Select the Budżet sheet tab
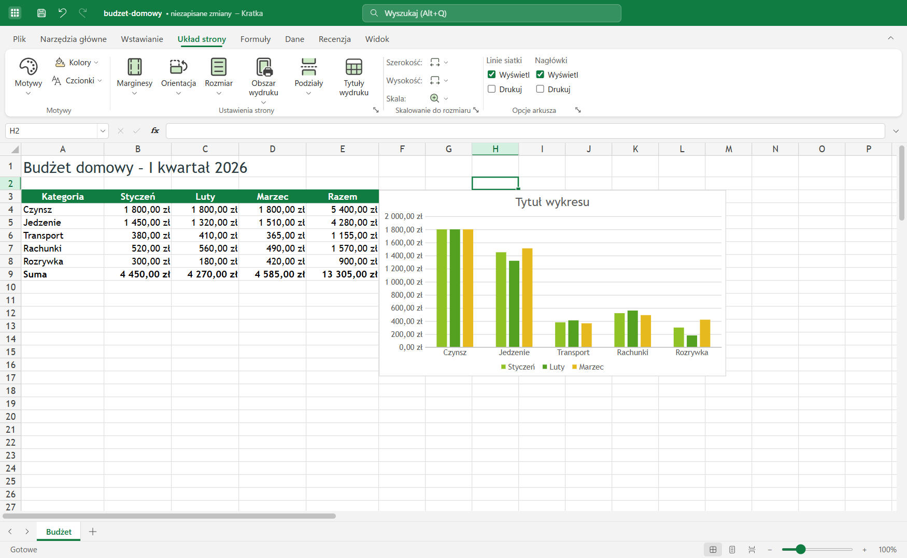The height and width of the screenshot is (558, 907). click(59, 532)
